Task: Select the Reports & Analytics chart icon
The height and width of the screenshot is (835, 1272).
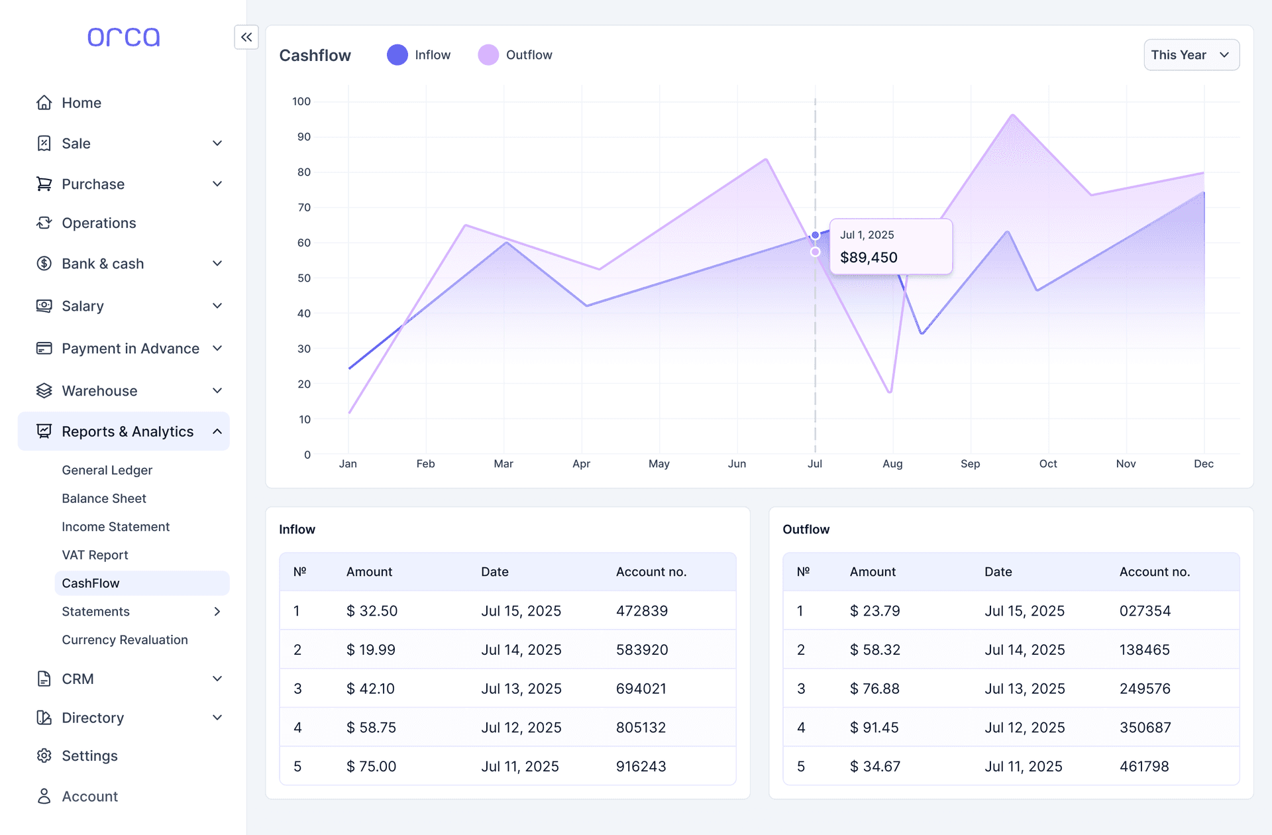Action: (x=44, y=431)
